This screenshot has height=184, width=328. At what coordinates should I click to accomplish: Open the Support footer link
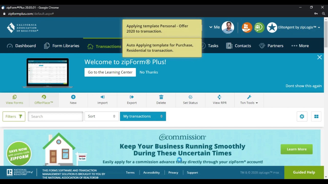click(192, 172)
